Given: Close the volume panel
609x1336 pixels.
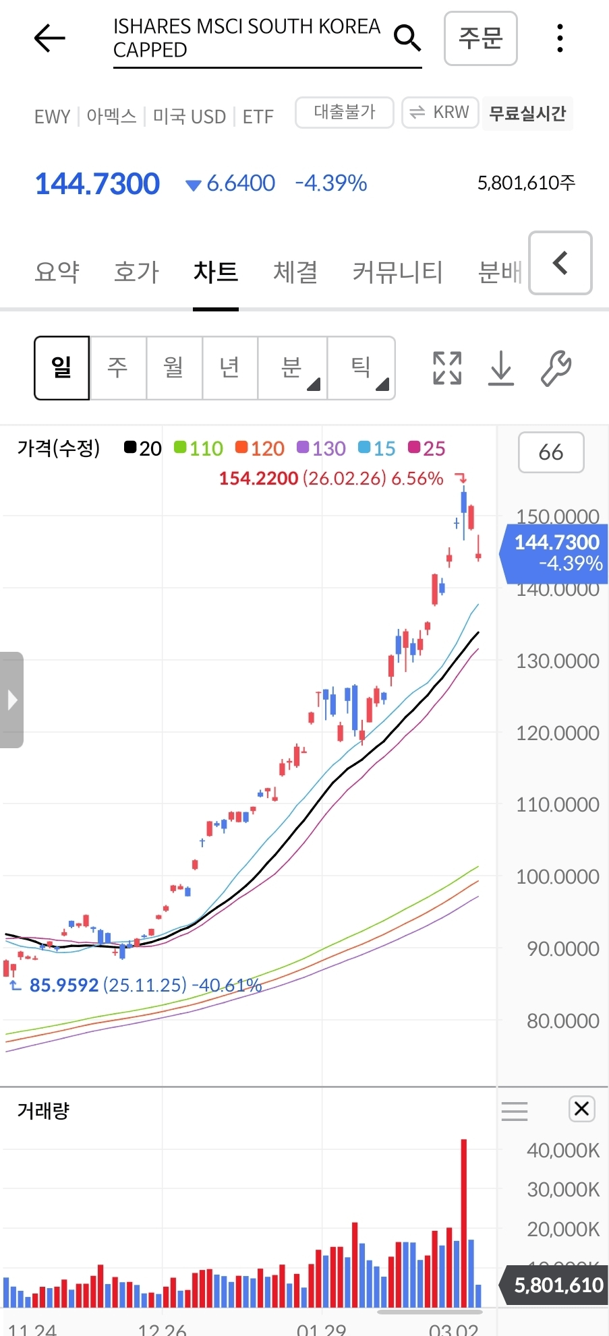Looking at the screenshot, I should [x=582, y=1109].
